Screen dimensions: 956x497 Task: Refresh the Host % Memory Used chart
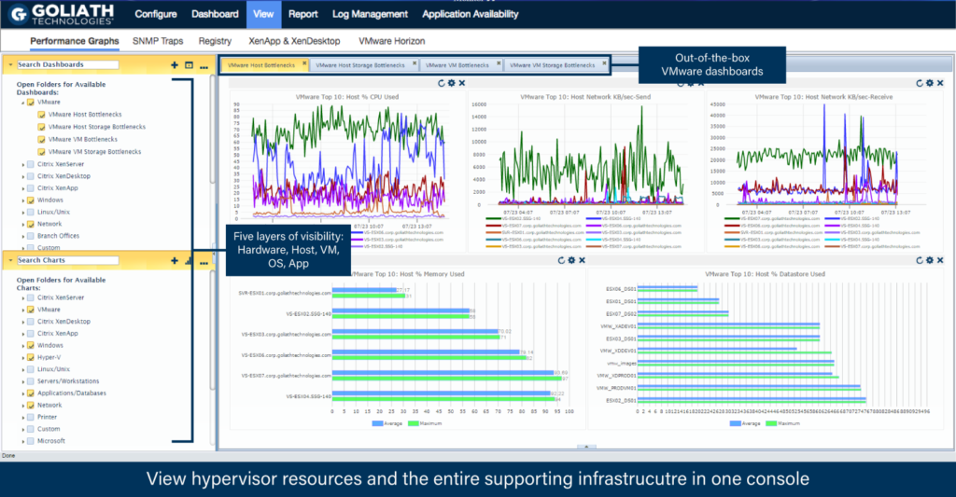pyautogui.click(x=560, y=261)
